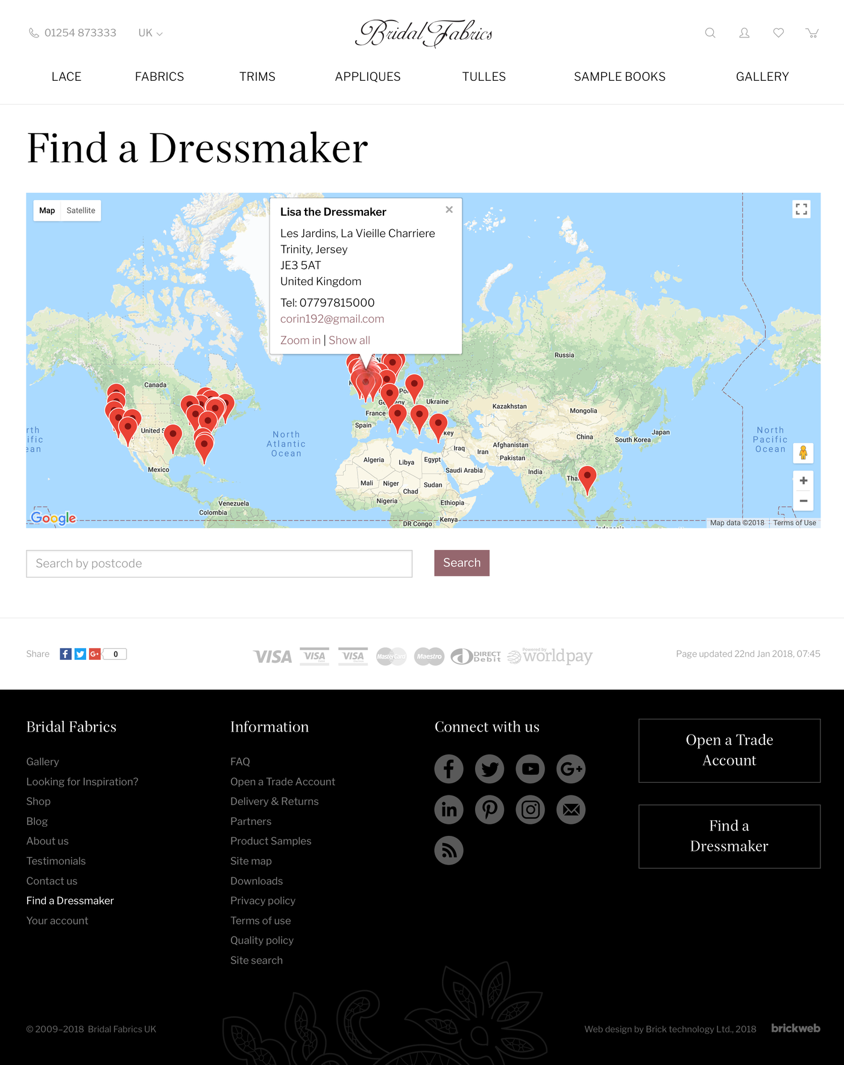The image size is (844, 1065).
Task: Click the user account icon
Action: [x=745, y=33]
